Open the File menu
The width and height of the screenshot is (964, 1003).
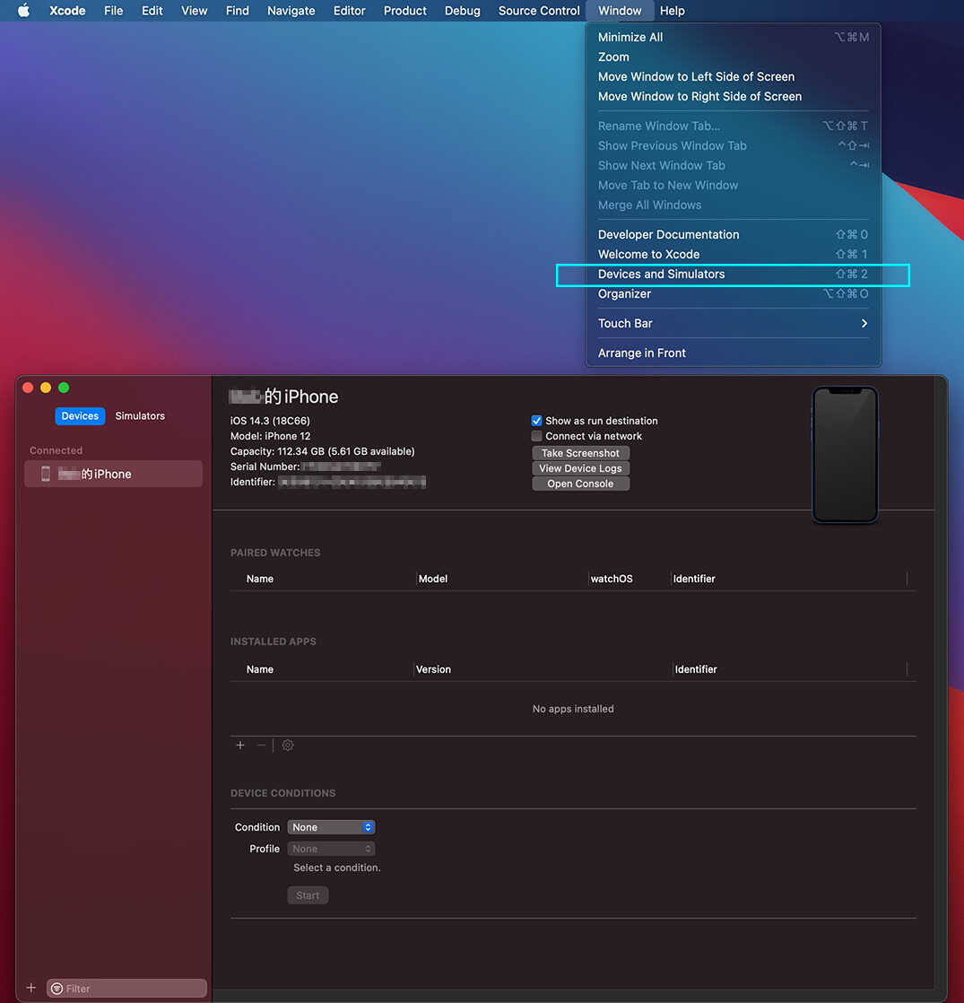click(113, 11)
